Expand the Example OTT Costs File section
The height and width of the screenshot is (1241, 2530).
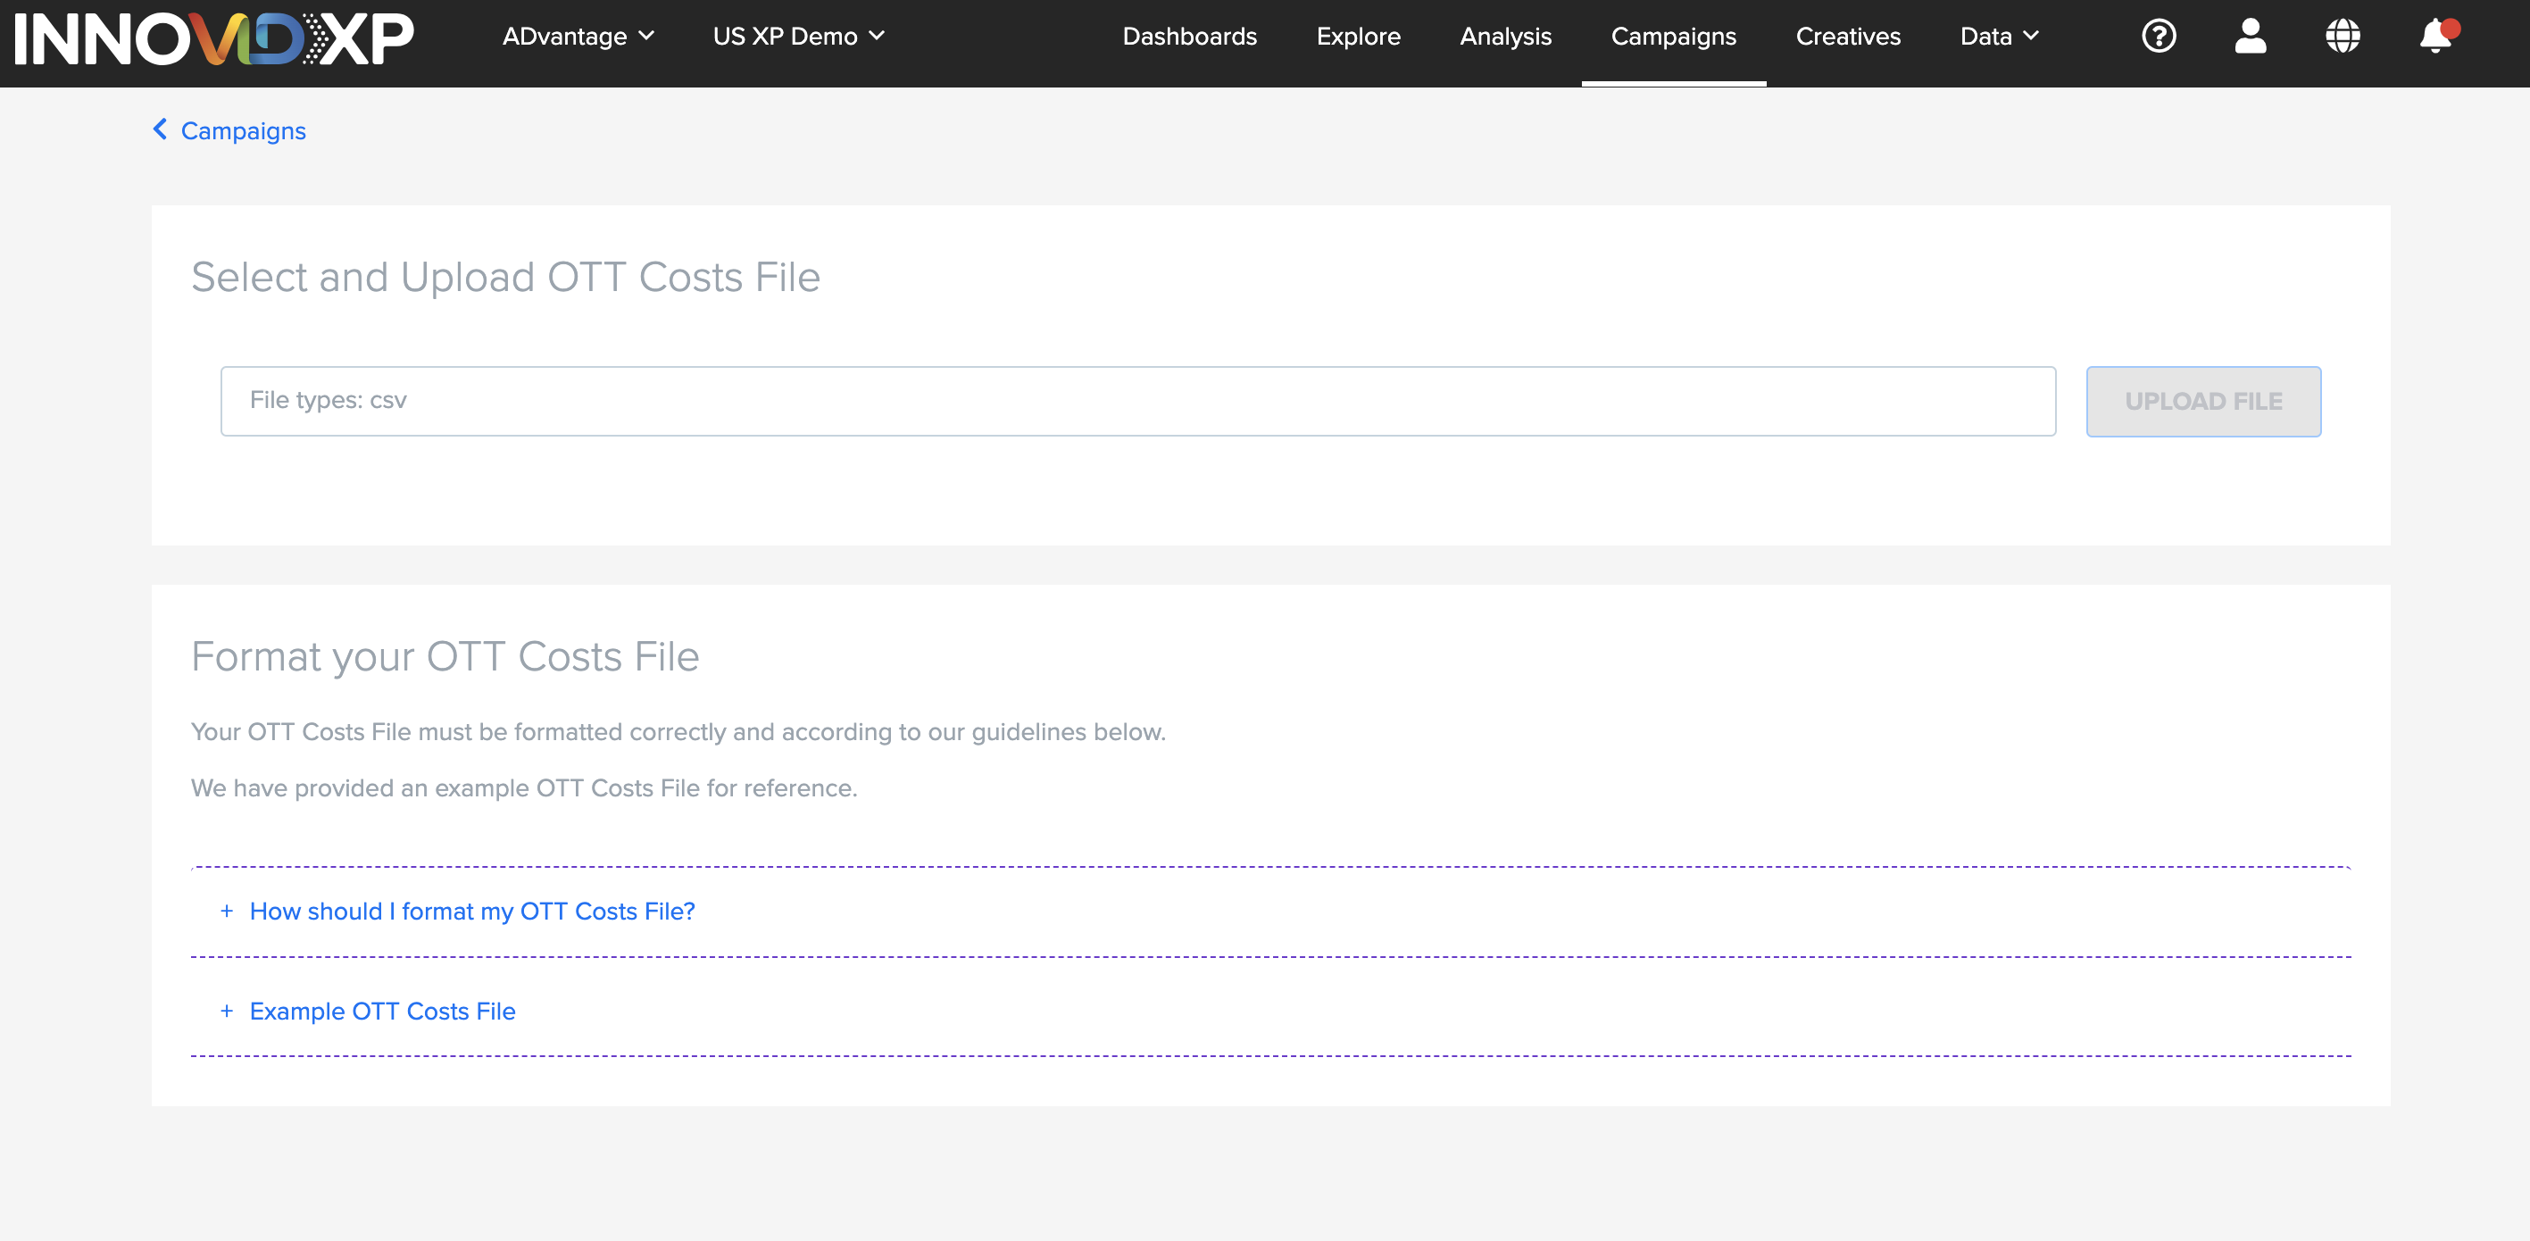(382, 1011)
